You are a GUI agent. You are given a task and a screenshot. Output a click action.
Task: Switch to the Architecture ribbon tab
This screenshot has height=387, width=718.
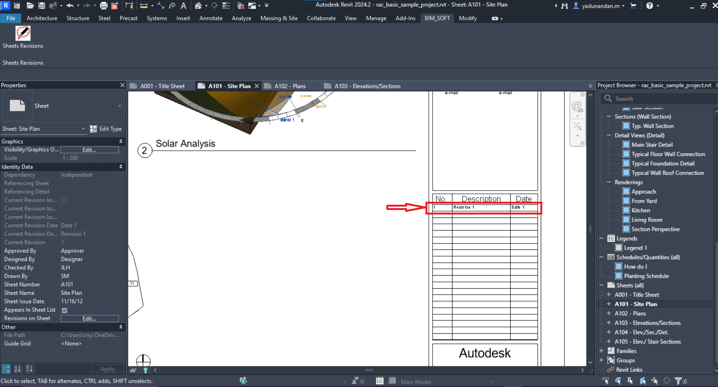click(42, 18)
